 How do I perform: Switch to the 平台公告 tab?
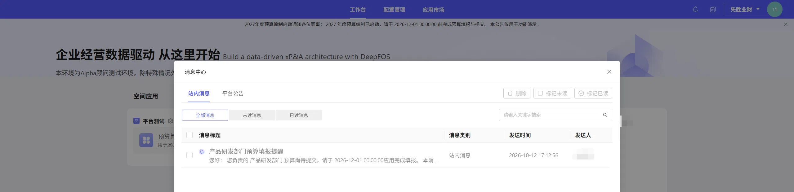[x=233, y=94]
